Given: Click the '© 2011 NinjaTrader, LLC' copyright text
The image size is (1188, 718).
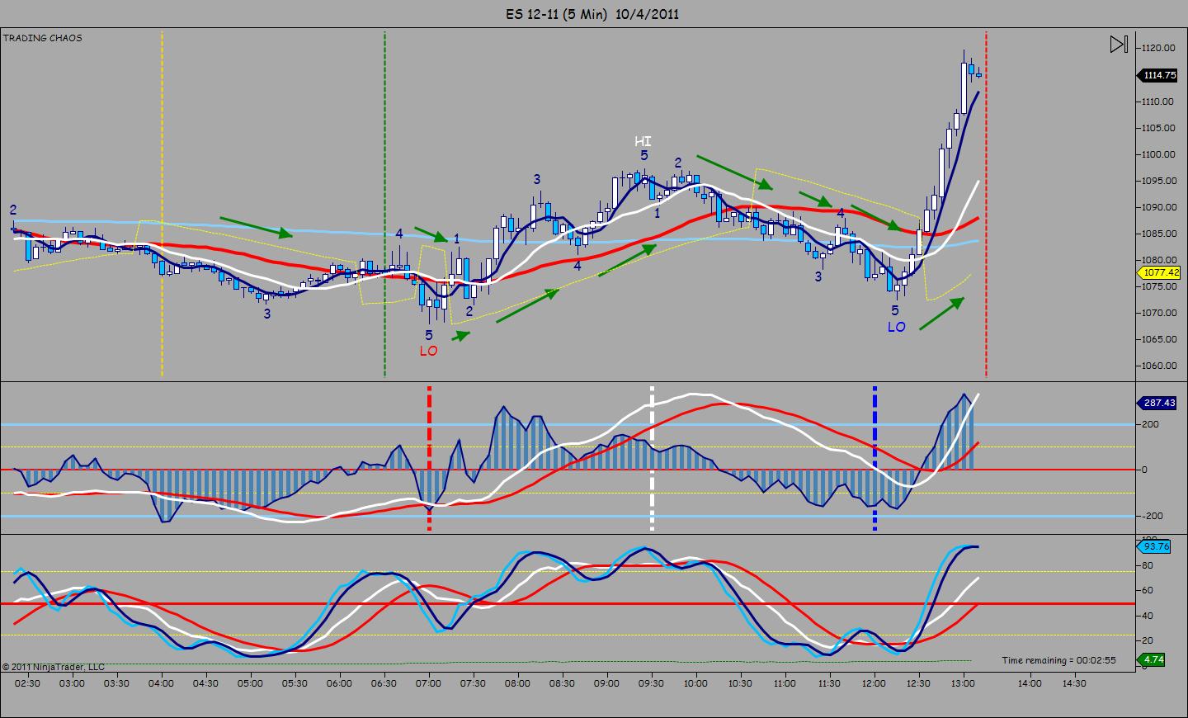Looking at the screenshot, I should pos(54,667).
